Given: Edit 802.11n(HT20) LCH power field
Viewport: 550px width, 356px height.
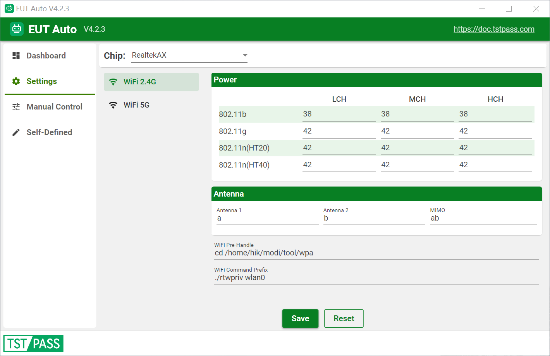Looking at the screenshot, I should pos(339,148).
